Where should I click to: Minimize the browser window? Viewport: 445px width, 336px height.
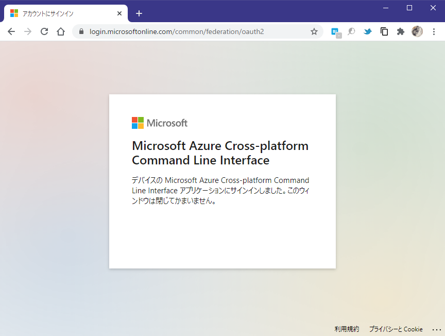(x=386, y=8)
